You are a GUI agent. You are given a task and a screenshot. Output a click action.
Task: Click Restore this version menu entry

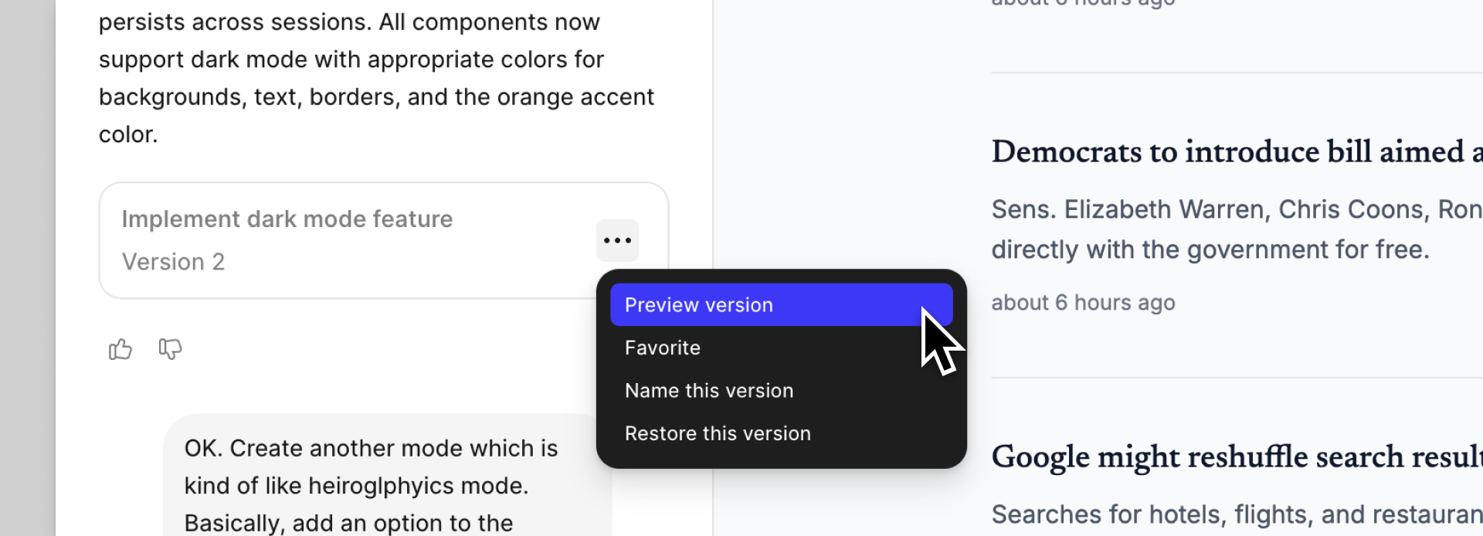coord(718,434)
